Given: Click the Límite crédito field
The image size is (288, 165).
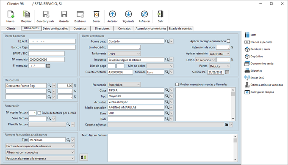Looking at the screenshot, I should [x=124, y=47].
